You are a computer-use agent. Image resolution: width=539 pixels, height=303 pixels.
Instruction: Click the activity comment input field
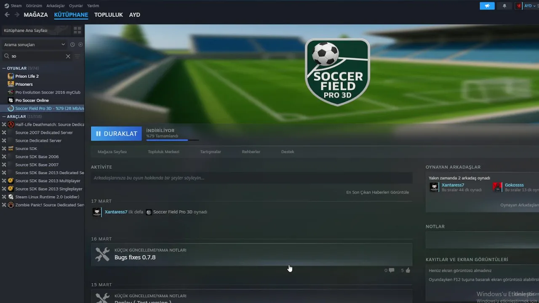(251, 178)
